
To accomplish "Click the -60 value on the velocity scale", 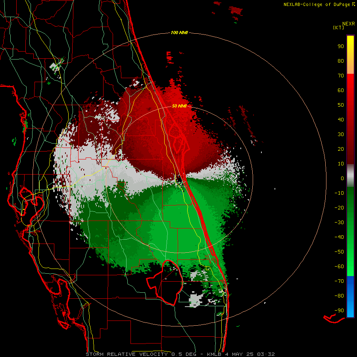I will point(339,267).
